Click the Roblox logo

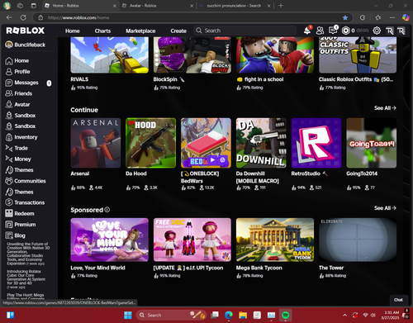(x=26, y=31)
